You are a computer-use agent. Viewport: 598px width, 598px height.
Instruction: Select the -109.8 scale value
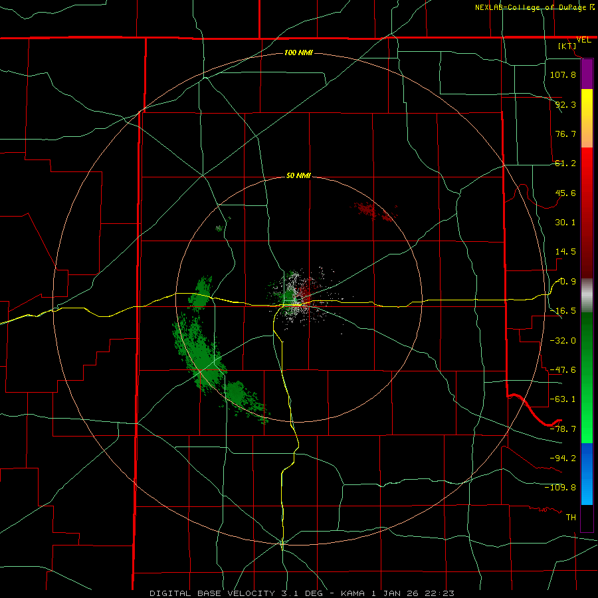(x=560, y=488)
